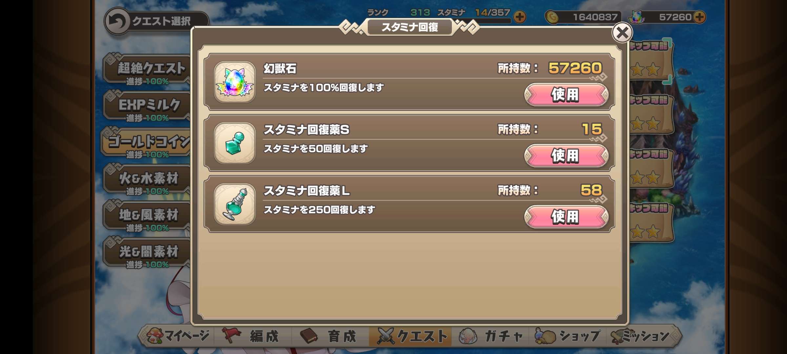
Task: Use スタミナ回復薬S to restore 50 stamina
Action: (x=566, y=155)
